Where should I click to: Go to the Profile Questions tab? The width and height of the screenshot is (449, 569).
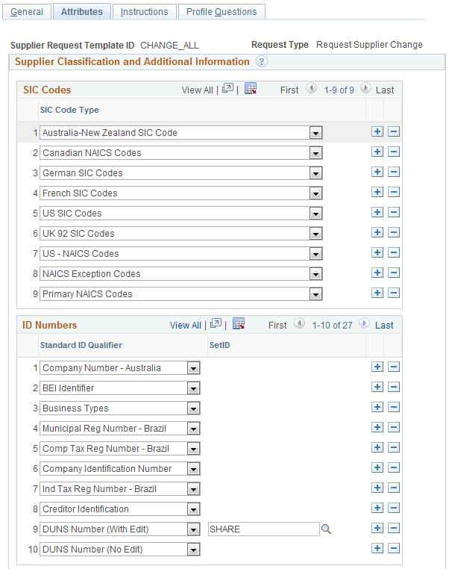222,12
